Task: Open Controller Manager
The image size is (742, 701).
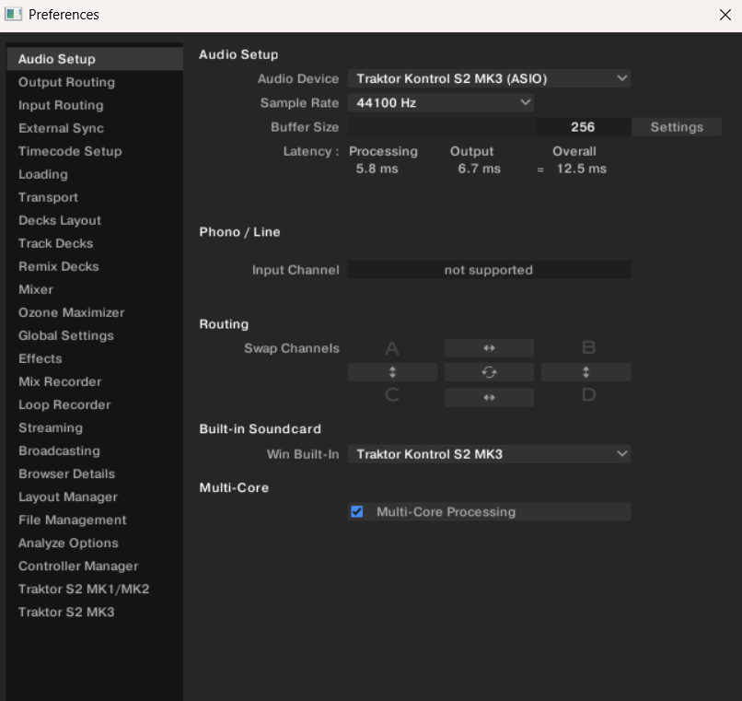Action: click(x=95, y=567)
